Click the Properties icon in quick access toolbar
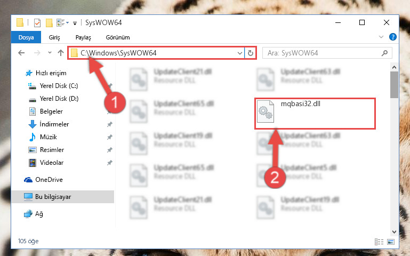 pos(37,23)
